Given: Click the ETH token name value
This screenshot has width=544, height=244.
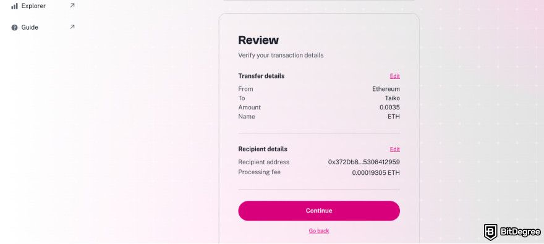Looking at the screenshot, I should 394,117.
